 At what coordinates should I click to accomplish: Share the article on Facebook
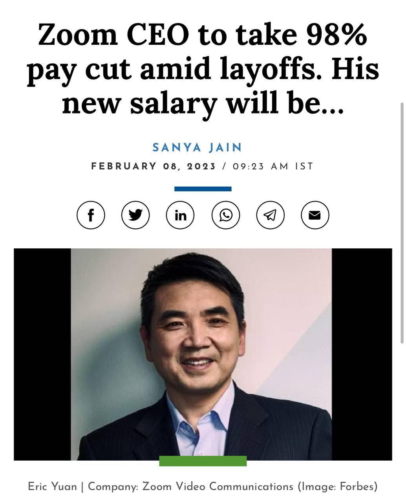coord(91,215)
